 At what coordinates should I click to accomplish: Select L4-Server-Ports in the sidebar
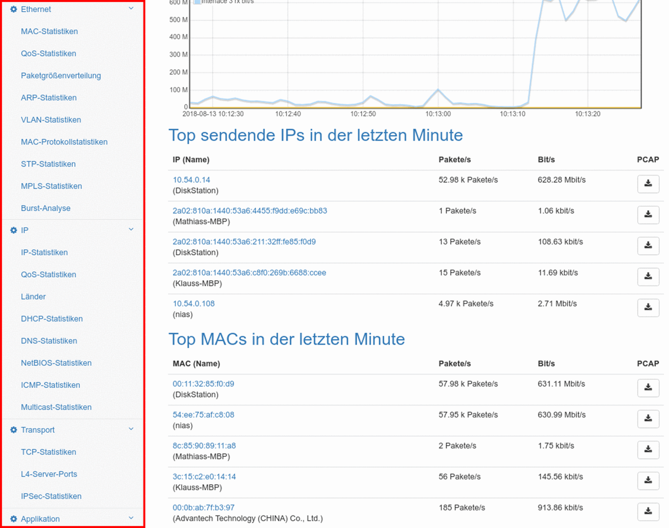(x=49, y=474)
